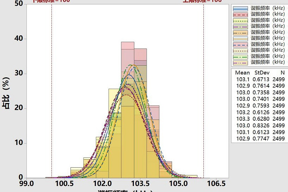
Task: Click the StDev value 0.7747
Action: [x=262, y=139]
